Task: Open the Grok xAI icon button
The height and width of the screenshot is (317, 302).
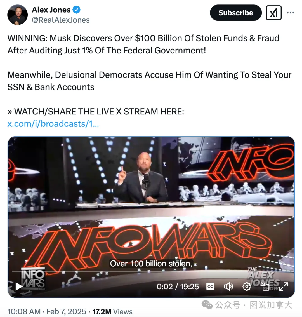Action: point(273,13)
